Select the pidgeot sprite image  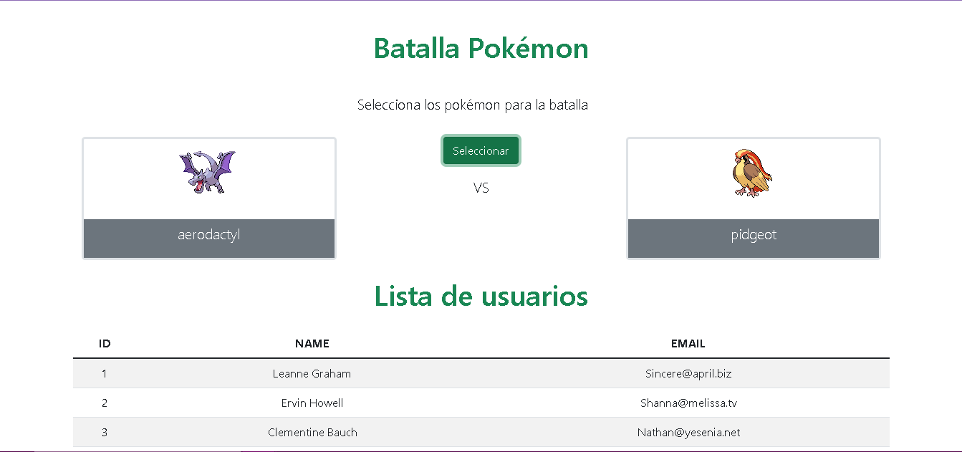(x=753, y=173)
